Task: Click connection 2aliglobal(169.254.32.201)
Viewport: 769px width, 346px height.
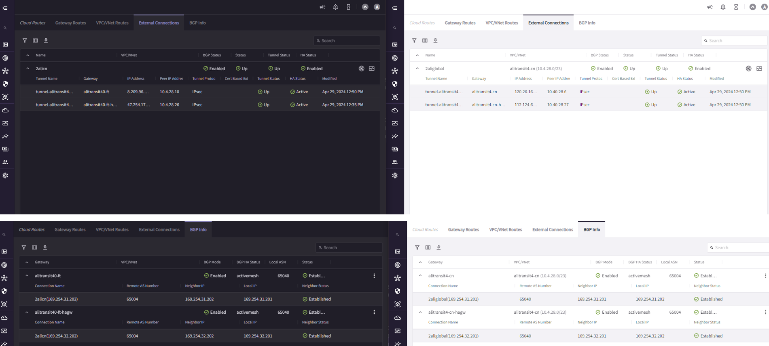Action: point(453,336)
